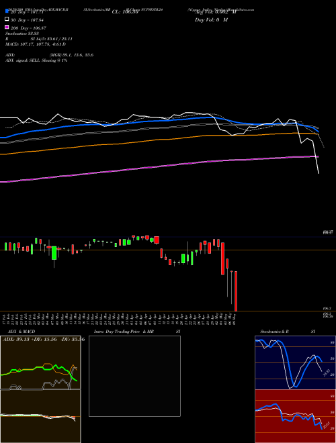Image resolution: width=336 pixels, height=443 pixels.
Task: Click the 'Intra Day Trading Price & MR' title
Action: 124,332
